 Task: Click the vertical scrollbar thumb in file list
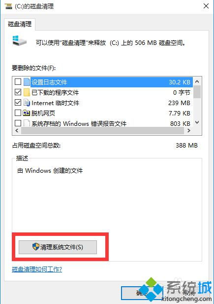coord(197,92)
